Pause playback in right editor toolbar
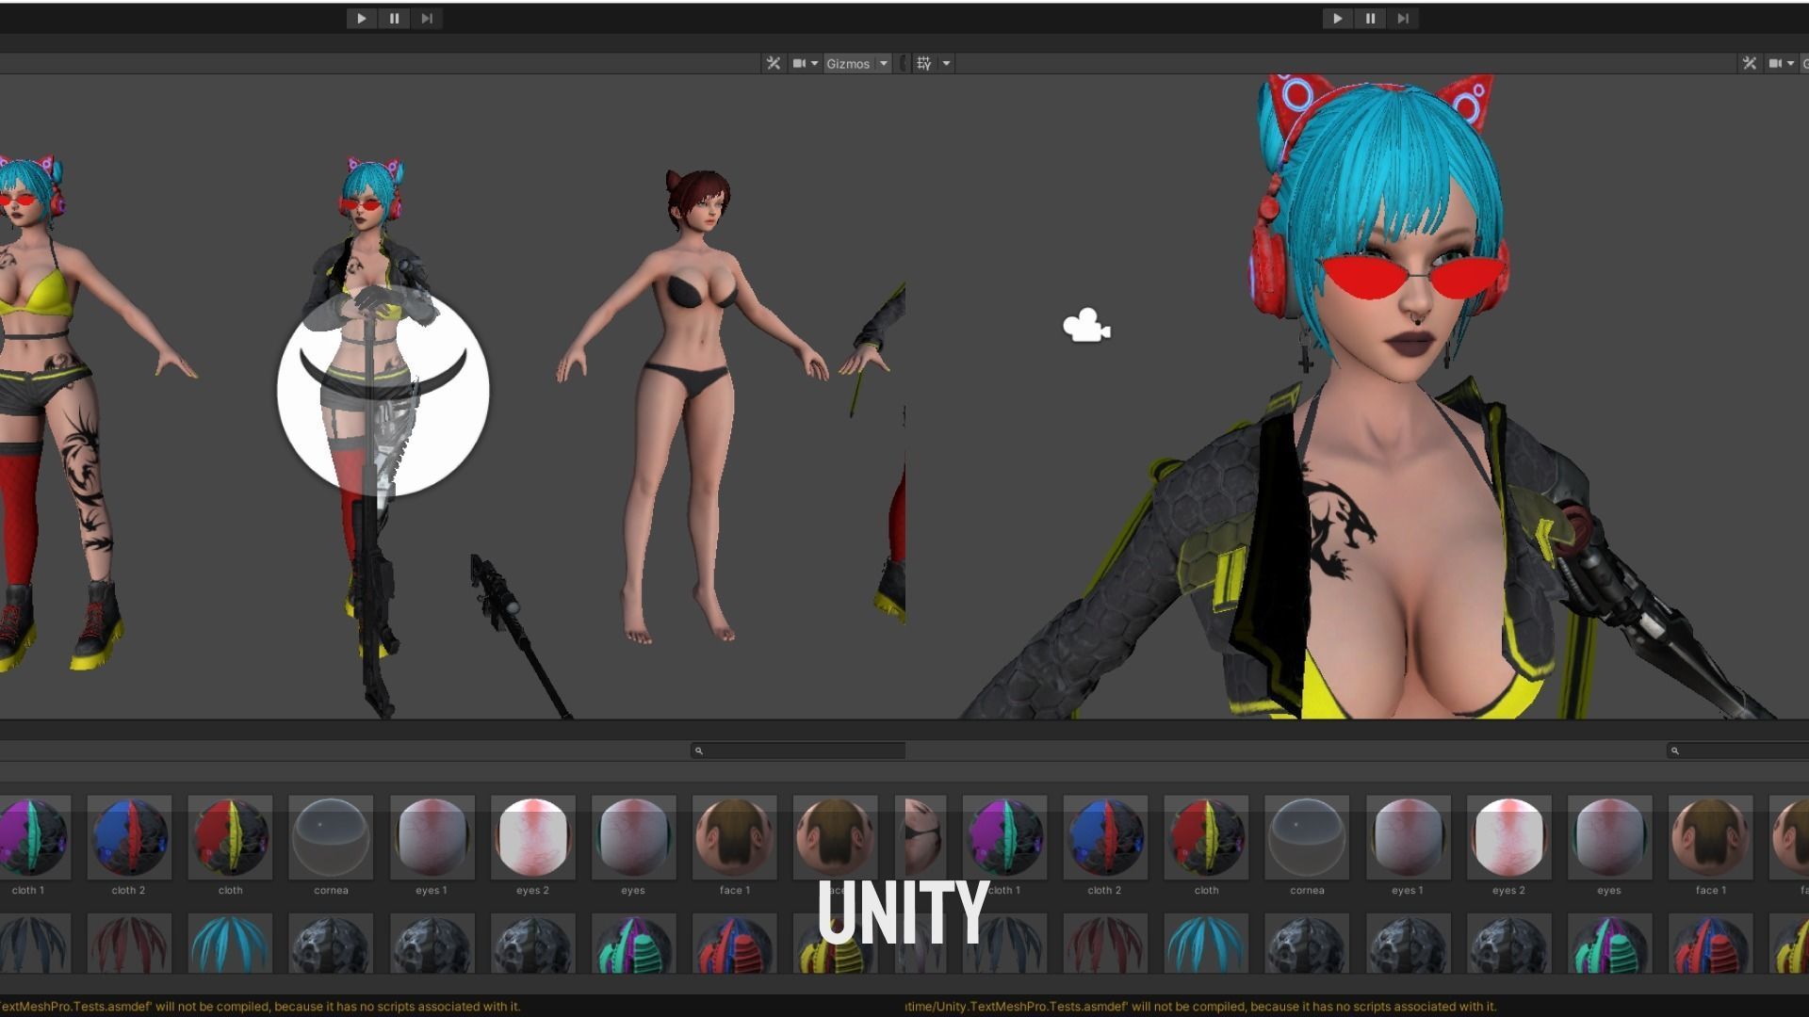Viewport: 1809px width, 1017px height. coord(1370,18)
